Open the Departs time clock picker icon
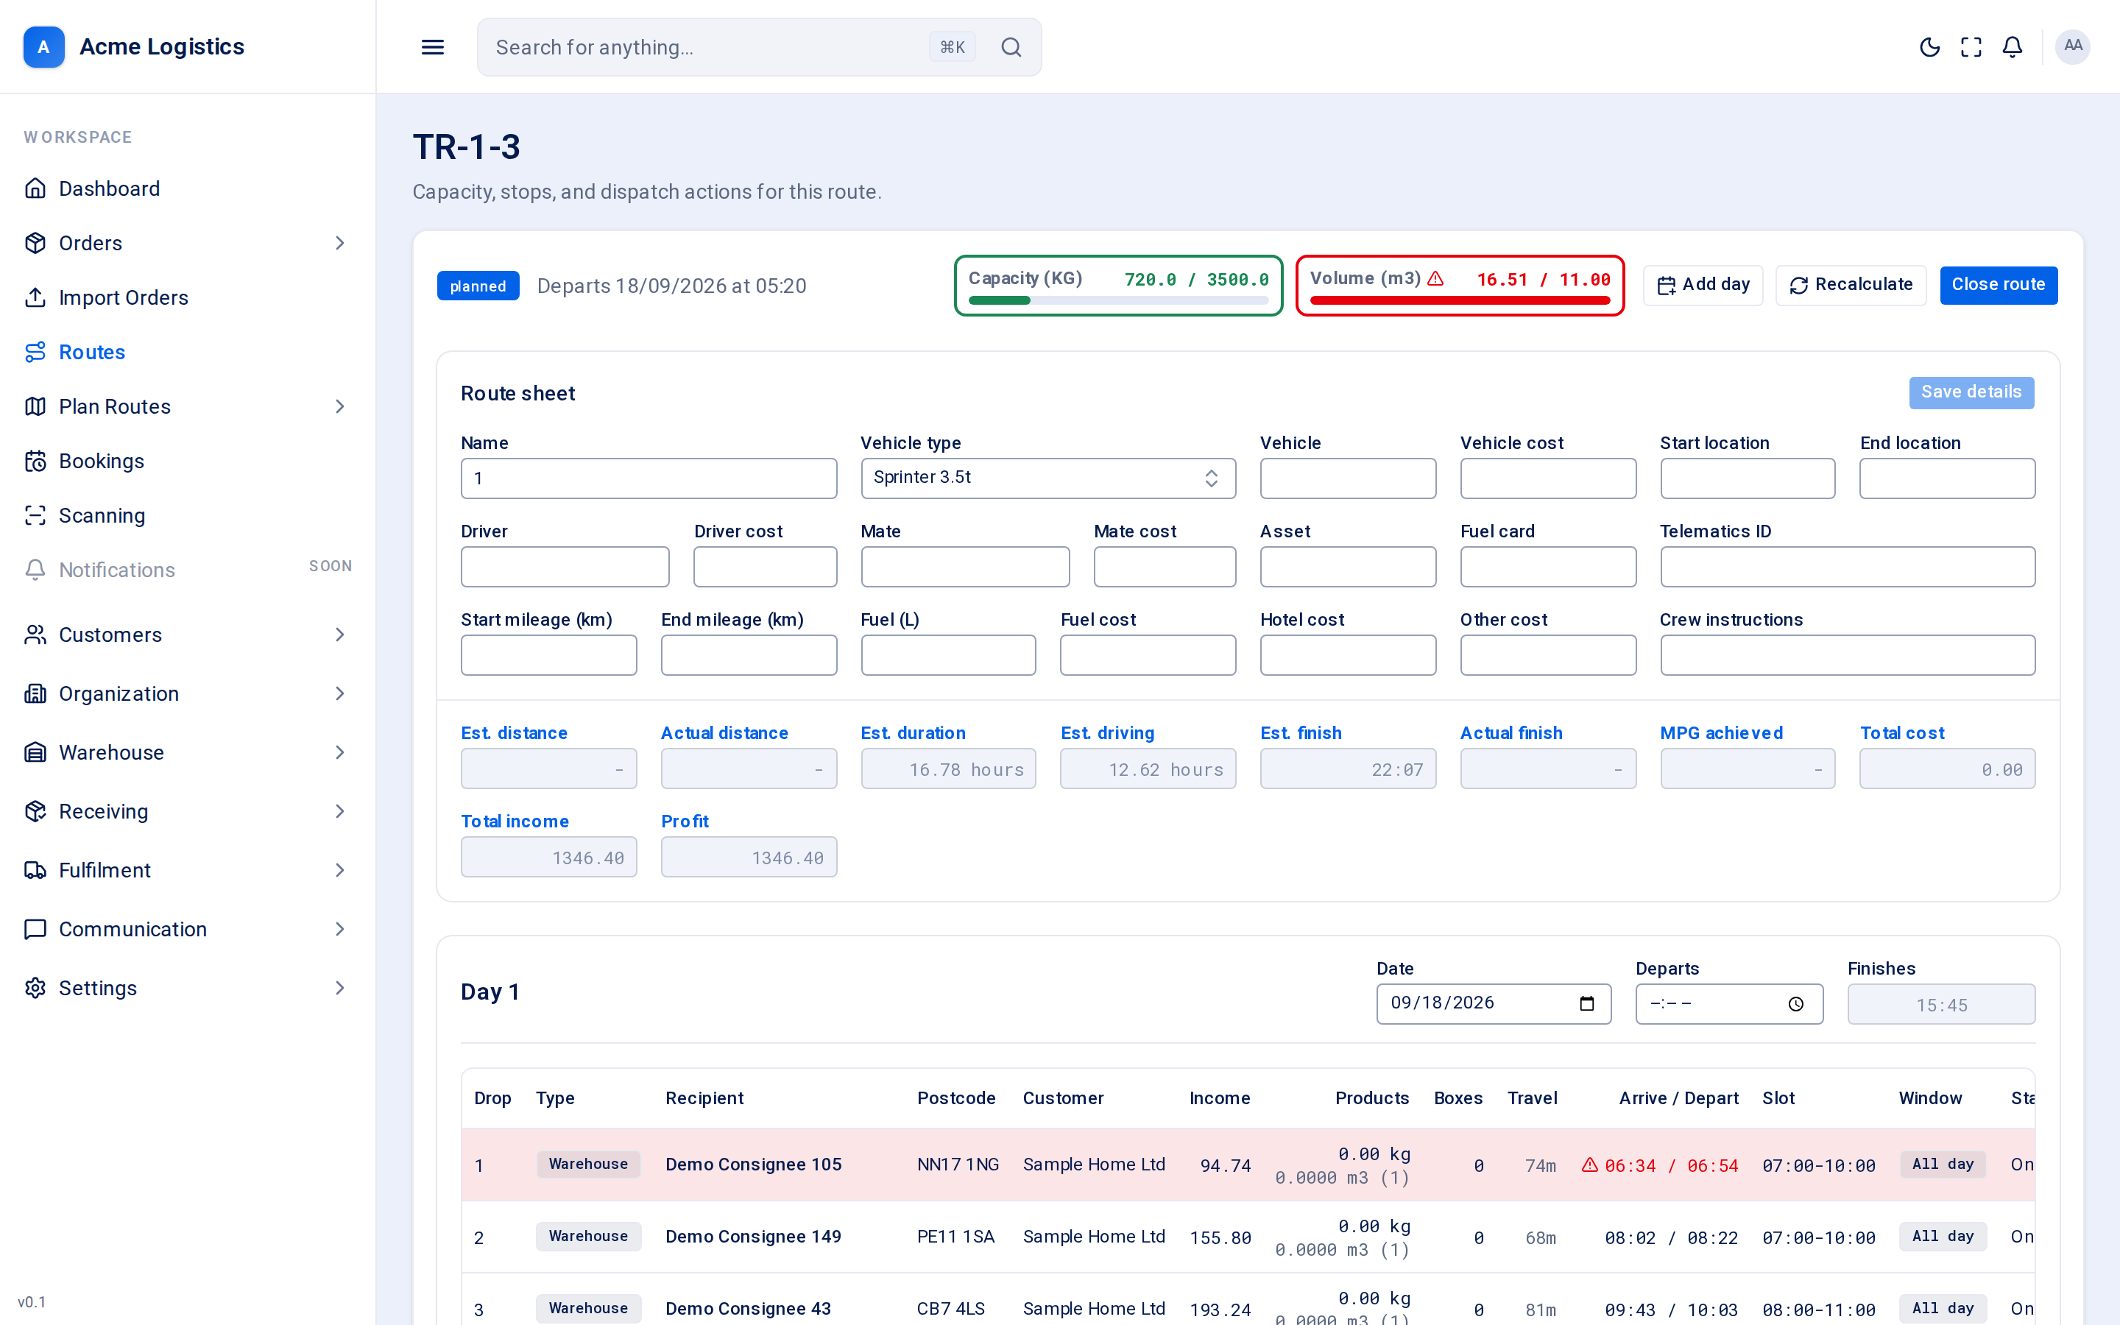 [1796, 1004]
